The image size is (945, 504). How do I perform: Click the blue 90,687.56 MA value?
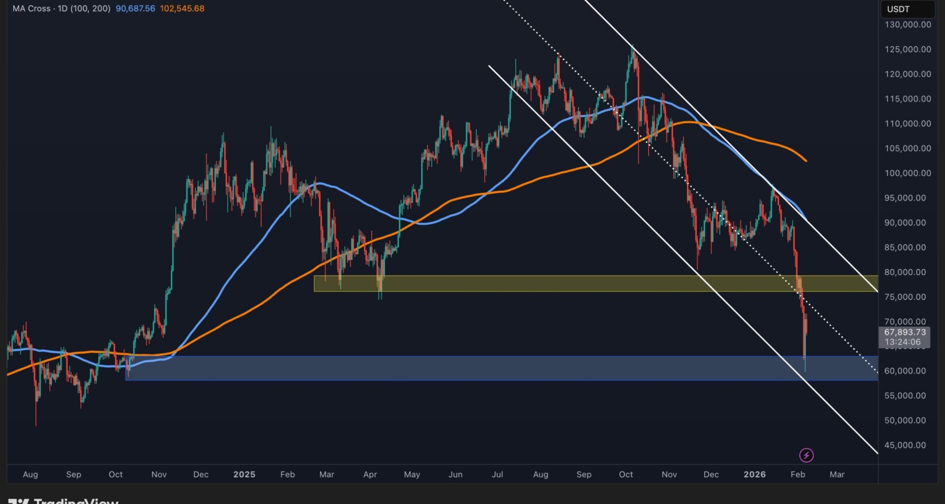coord(135,8)
